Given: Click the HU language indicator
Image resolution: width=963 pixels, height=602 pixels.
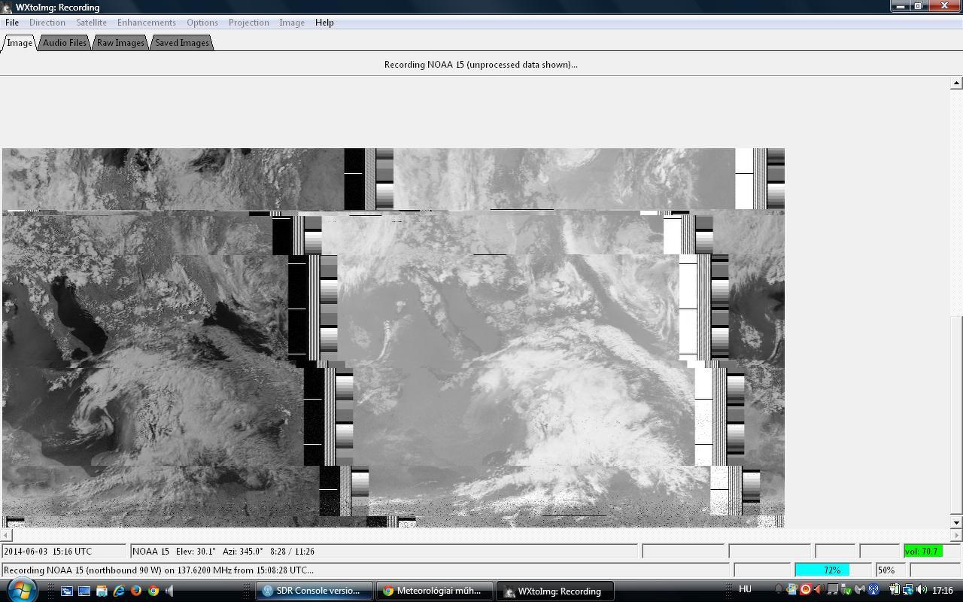Looking at the screenshot, I should (745, 589).
